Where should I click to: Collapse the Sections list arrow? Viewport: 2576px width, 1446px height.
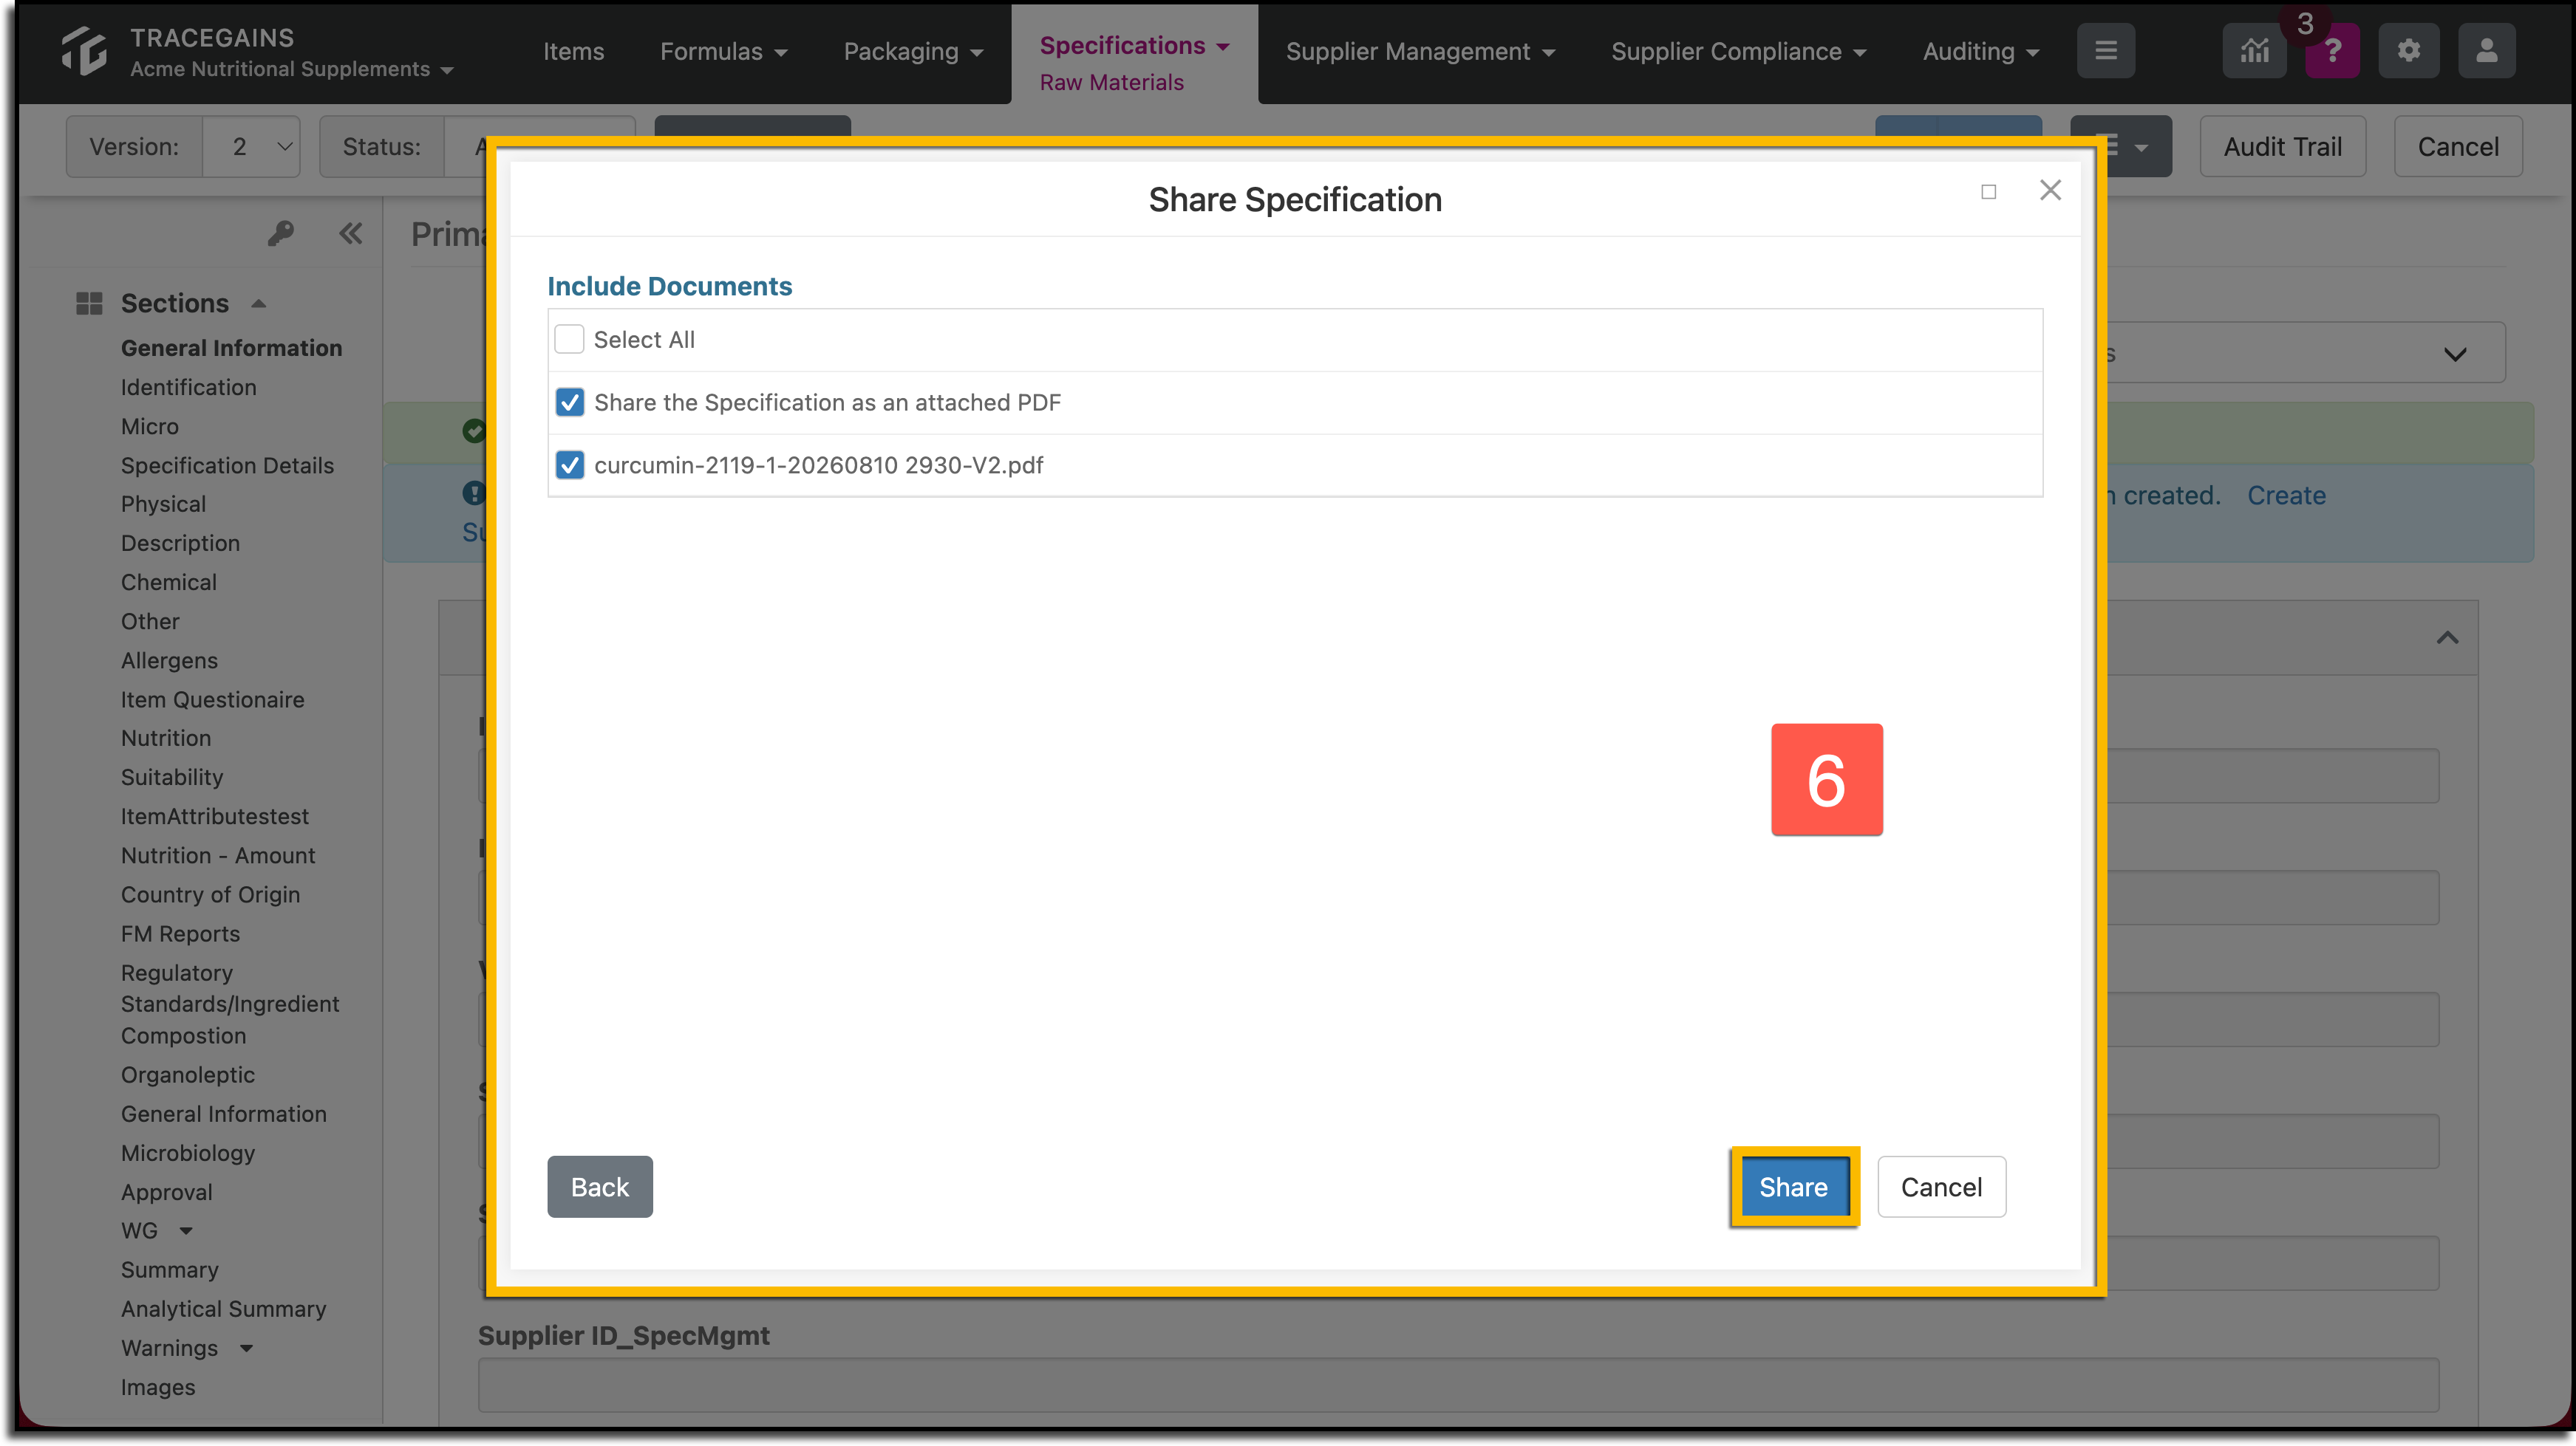pos(259,304)
